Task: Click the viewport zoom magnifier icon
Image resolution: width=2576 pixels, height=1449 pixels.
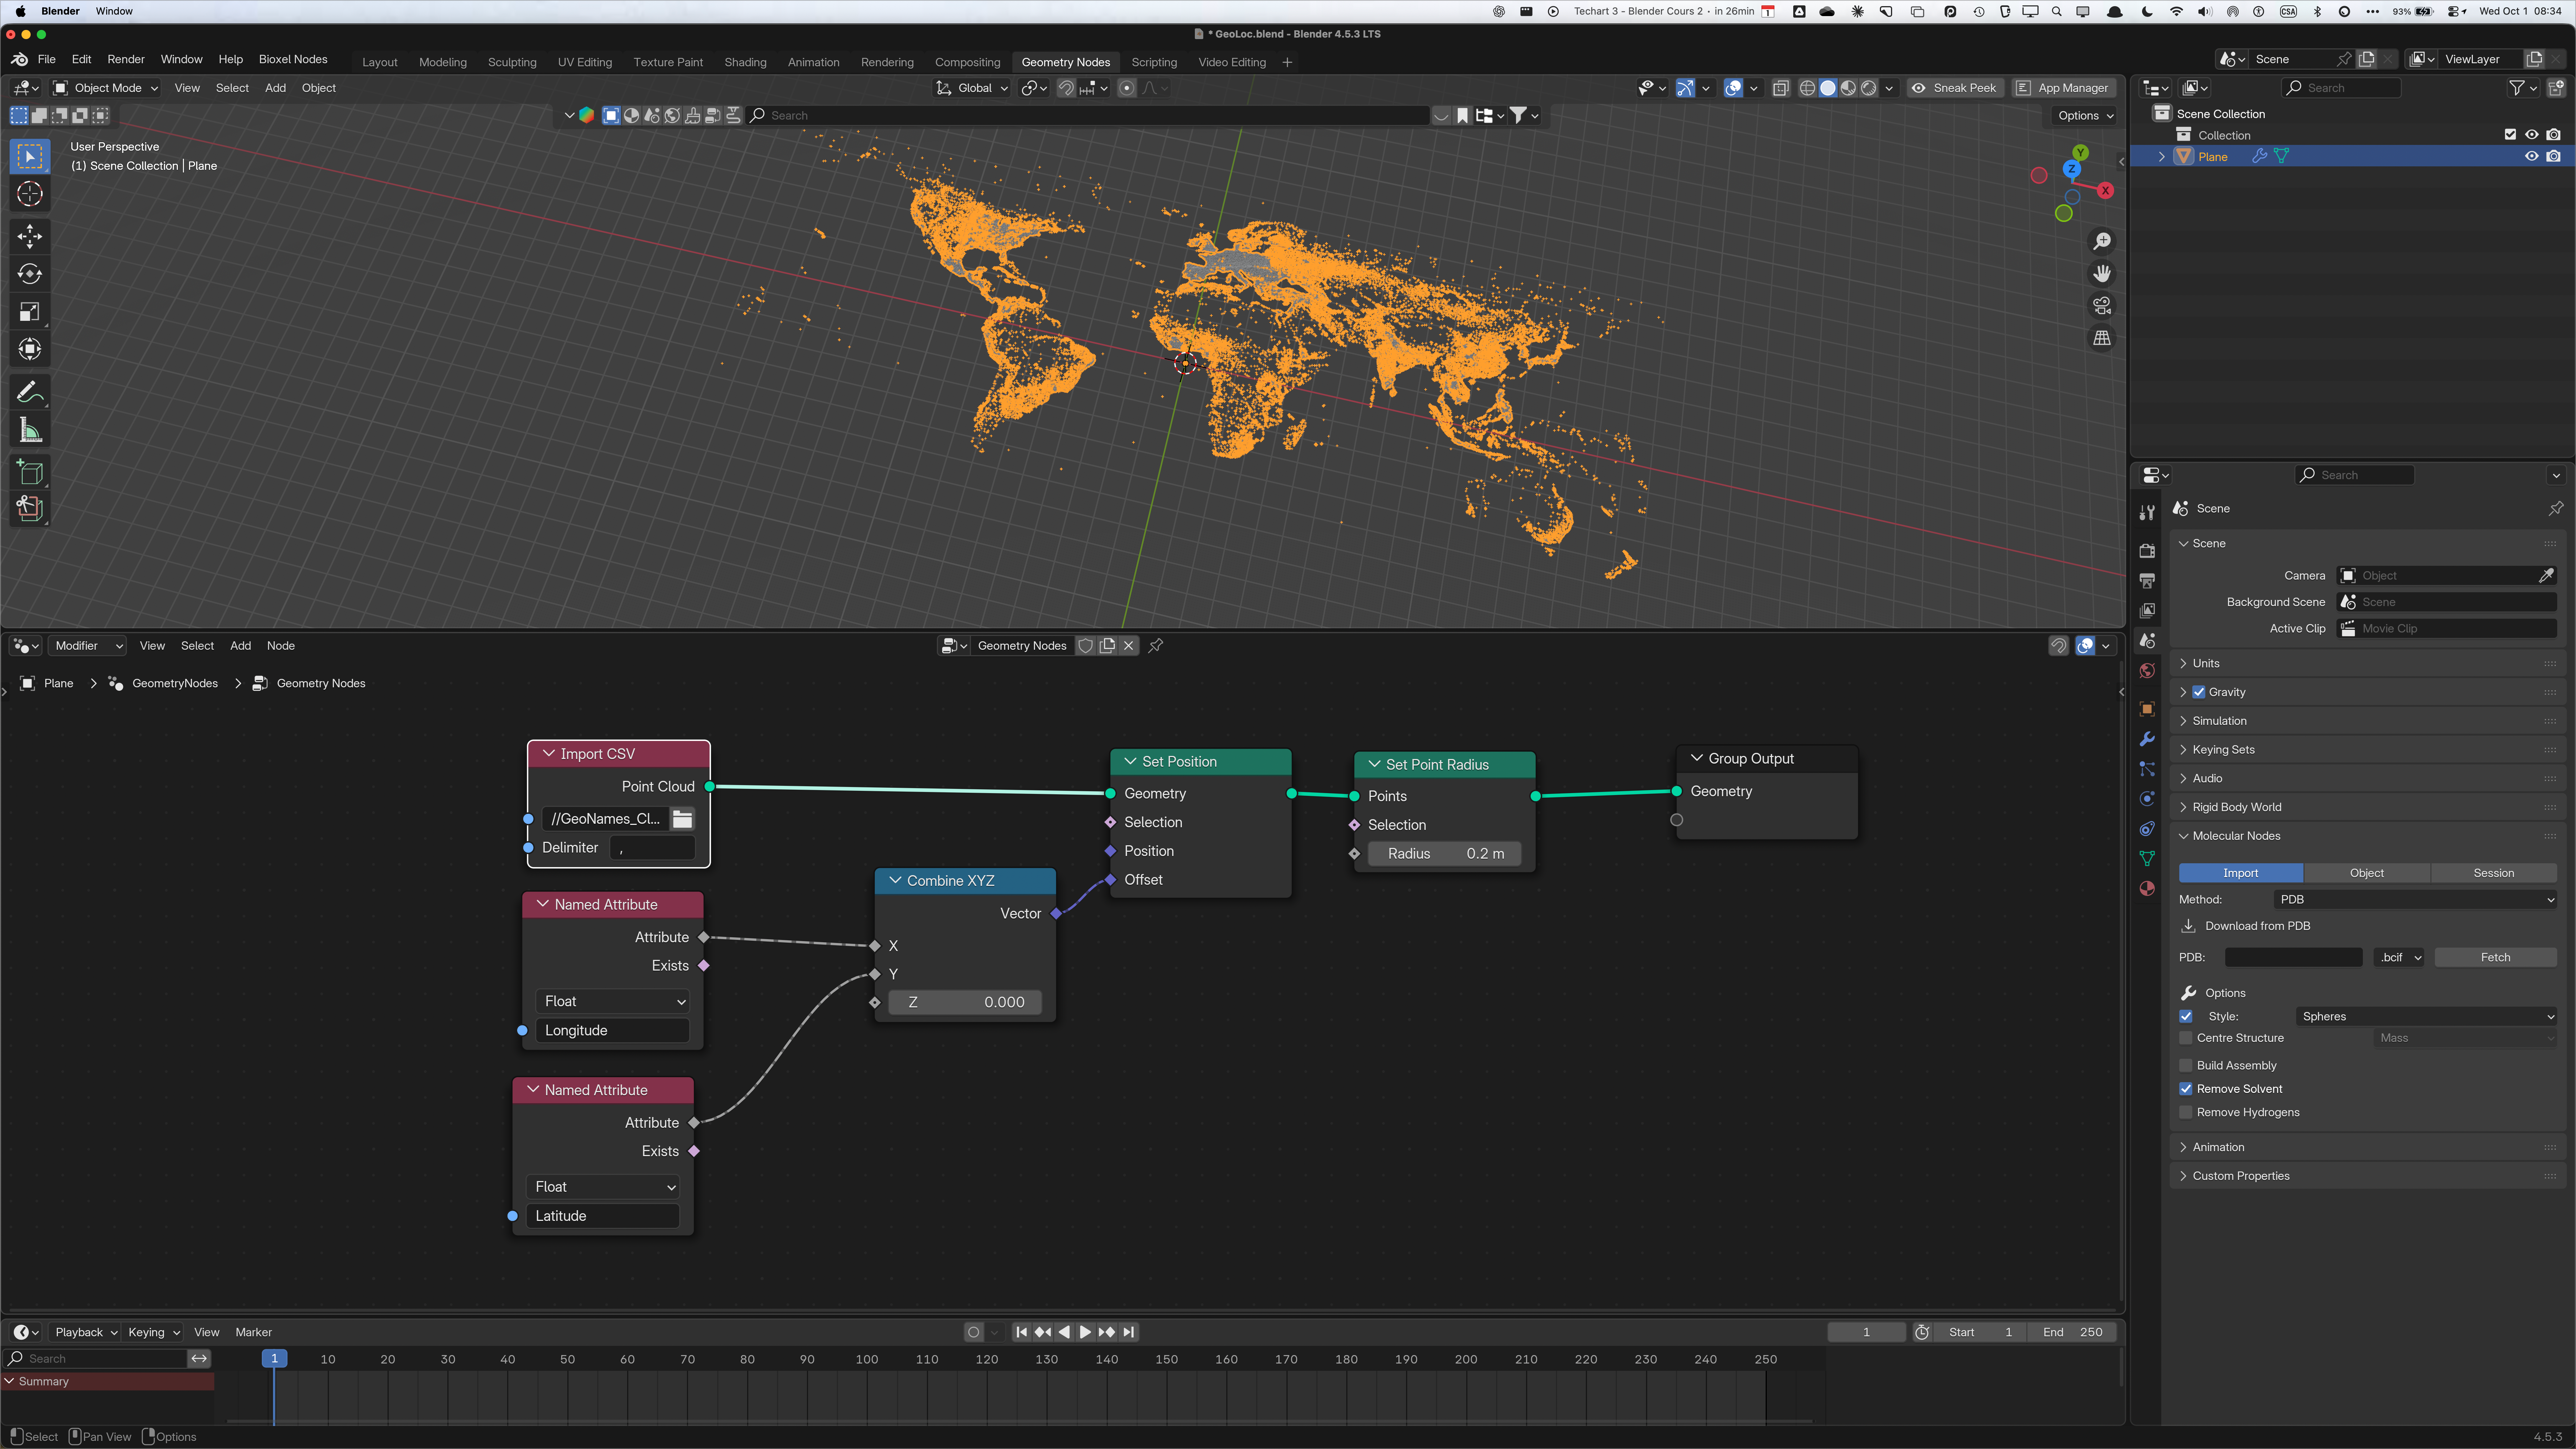Action: click(x=2102, y=242)
